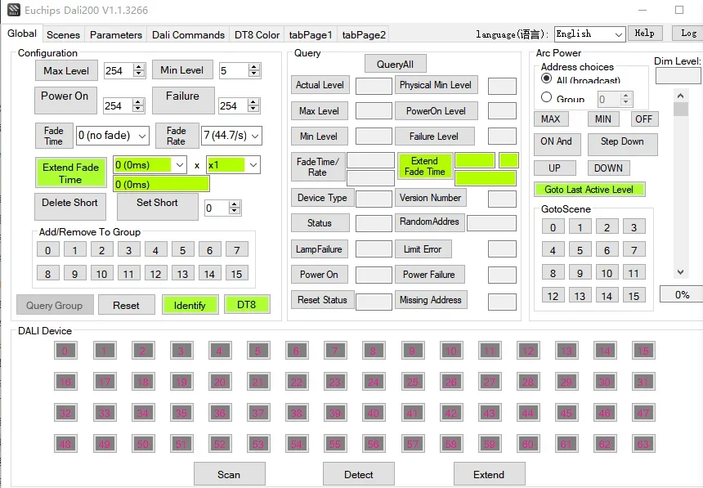
Task: Open Extend Fade Time 0 (0ms) dropdown
Action: tap(150, 165)
